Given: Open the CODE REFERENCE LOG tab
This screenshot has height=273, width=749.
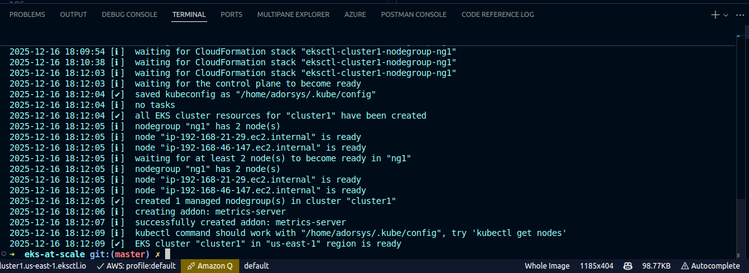Looking at the screenshot, I should click(x=498, y=15).
